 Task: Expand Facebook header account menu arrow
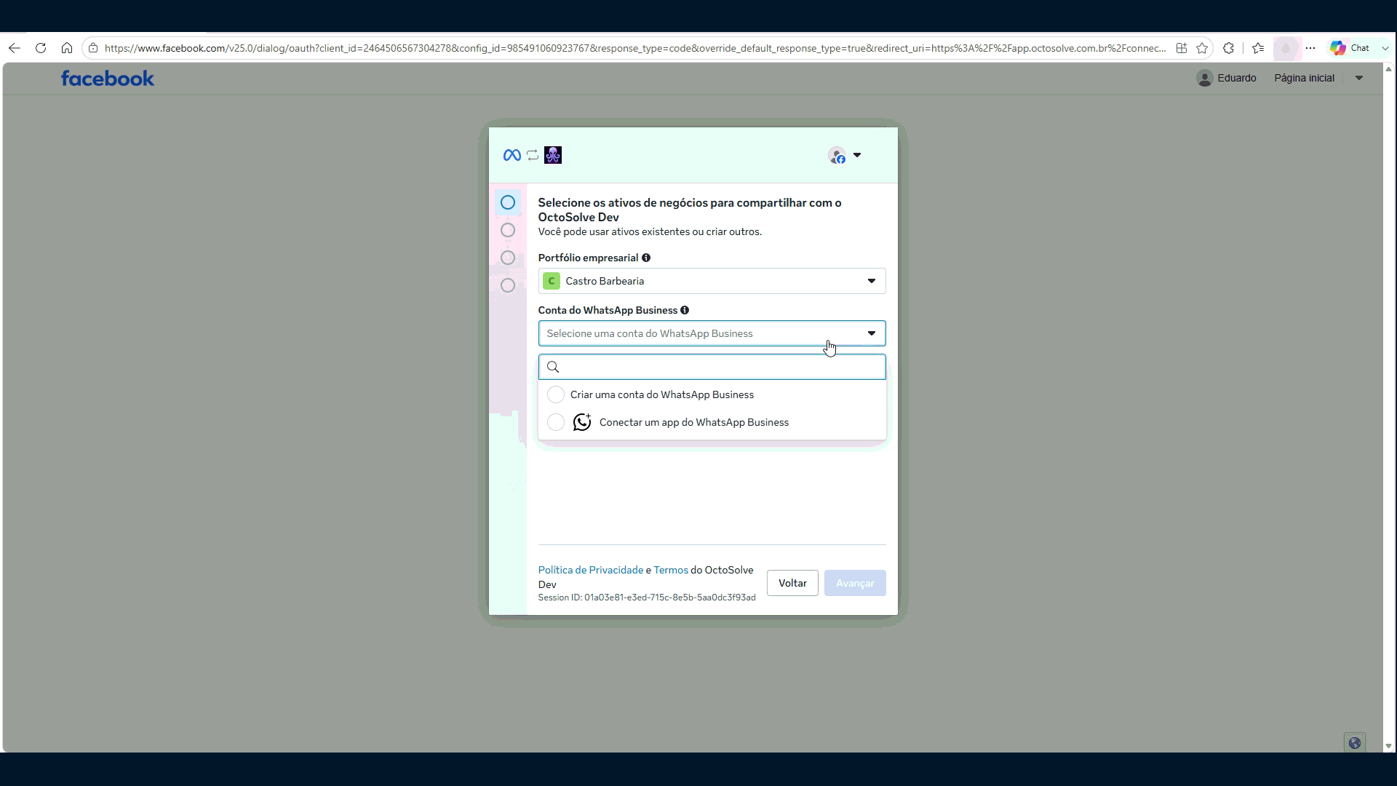pyautogui.click(x=1358, y=78)
